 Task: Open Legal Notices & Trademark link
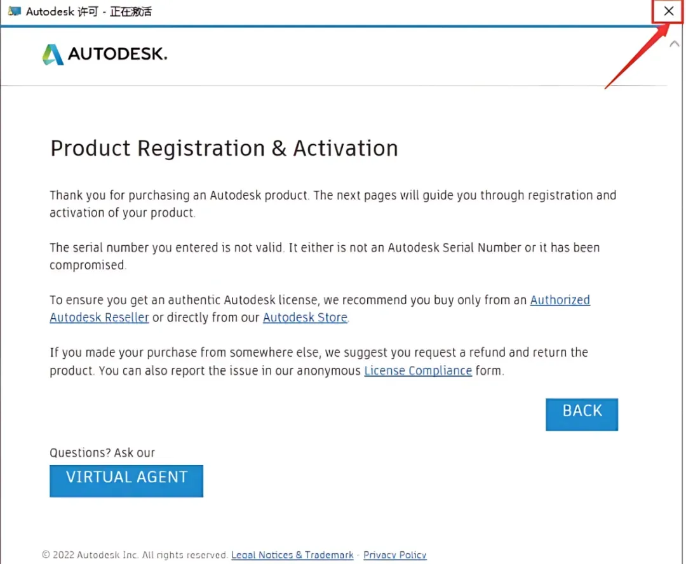pyautogui.click(x=292, y=555)
